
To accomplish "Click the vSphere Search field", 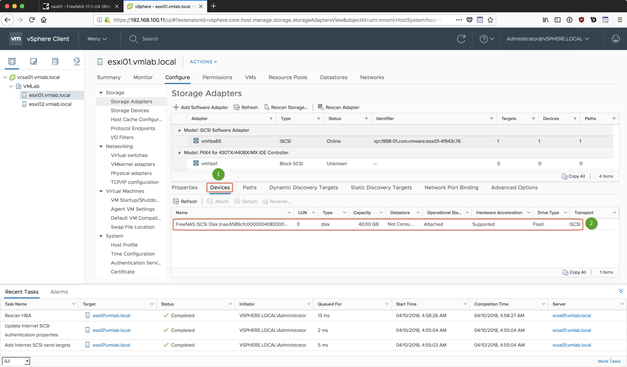I will [150, 39].
